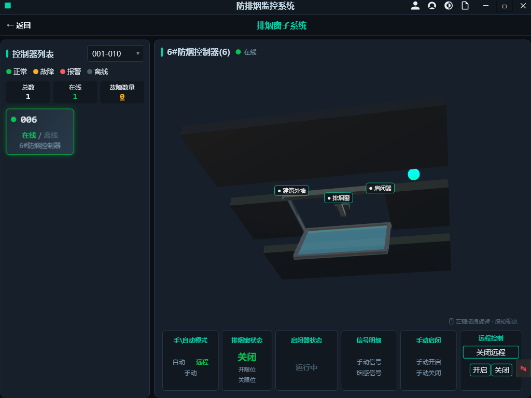Image resolution: width=531 pixels, height=398 pixels.
Task: Open the 001-010 controller range dropdown
Action: (116, 53)
